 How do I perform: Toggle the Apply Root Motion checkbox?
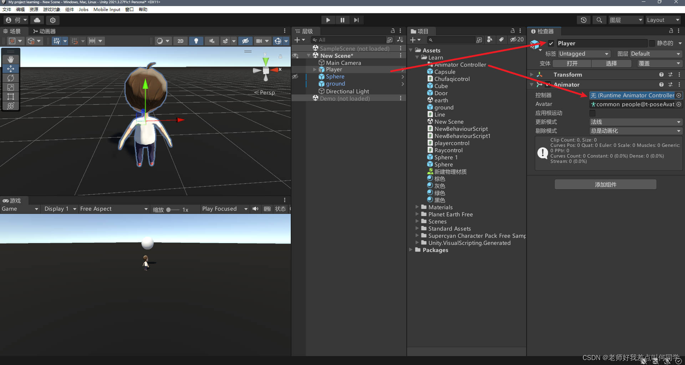pyautogui.click(x=592, y=113)
